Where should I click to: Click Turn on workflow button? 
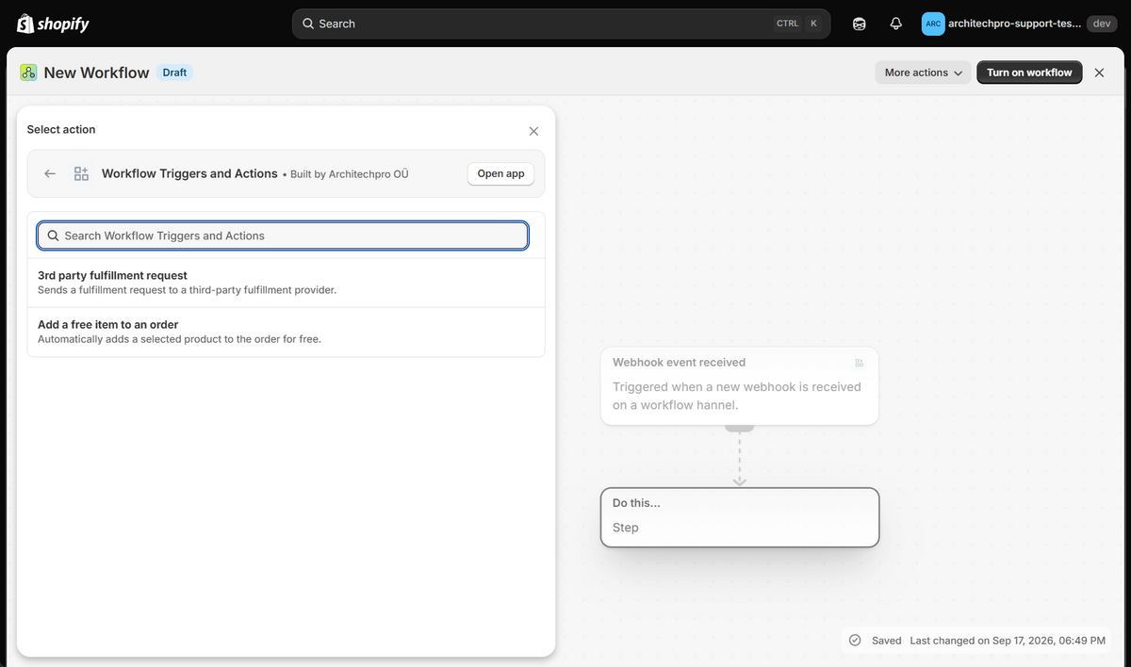1029,73
